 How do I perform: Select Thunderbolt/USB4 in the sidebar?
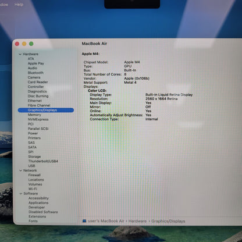43,161
